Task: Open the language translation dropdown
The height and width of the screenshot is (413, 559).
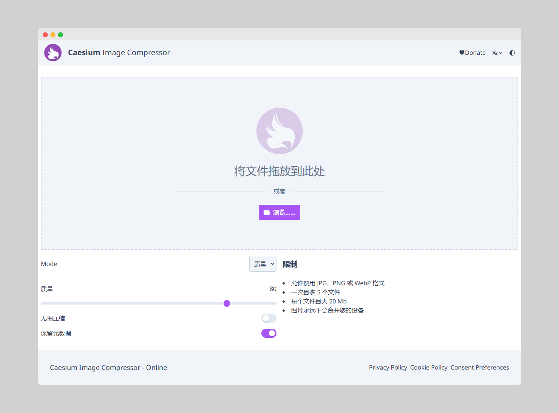Action: (497, 53)
